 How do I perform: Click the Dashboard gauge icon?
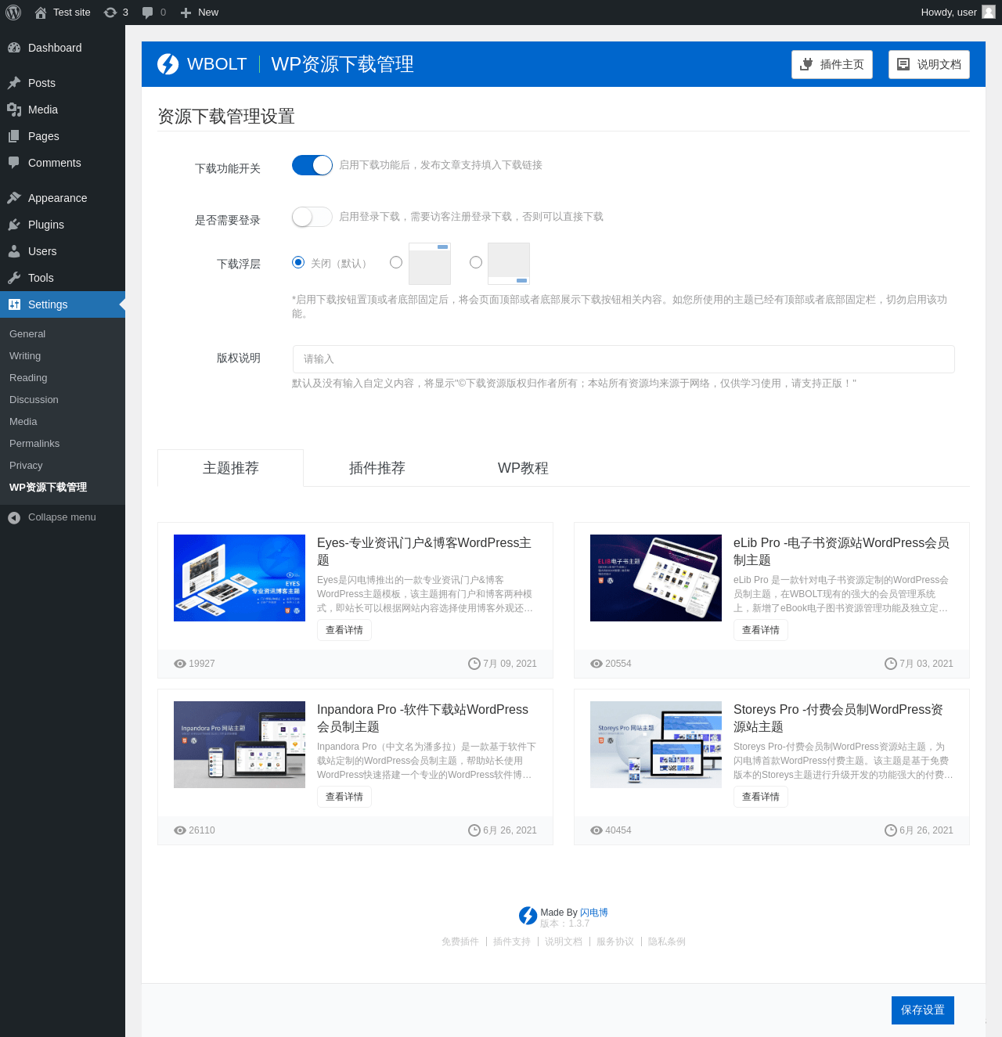point(14,48)
